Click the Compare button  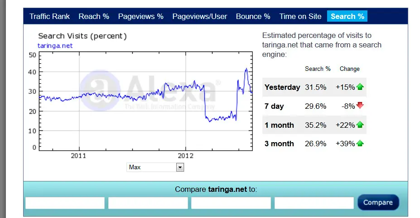[378, 203]
